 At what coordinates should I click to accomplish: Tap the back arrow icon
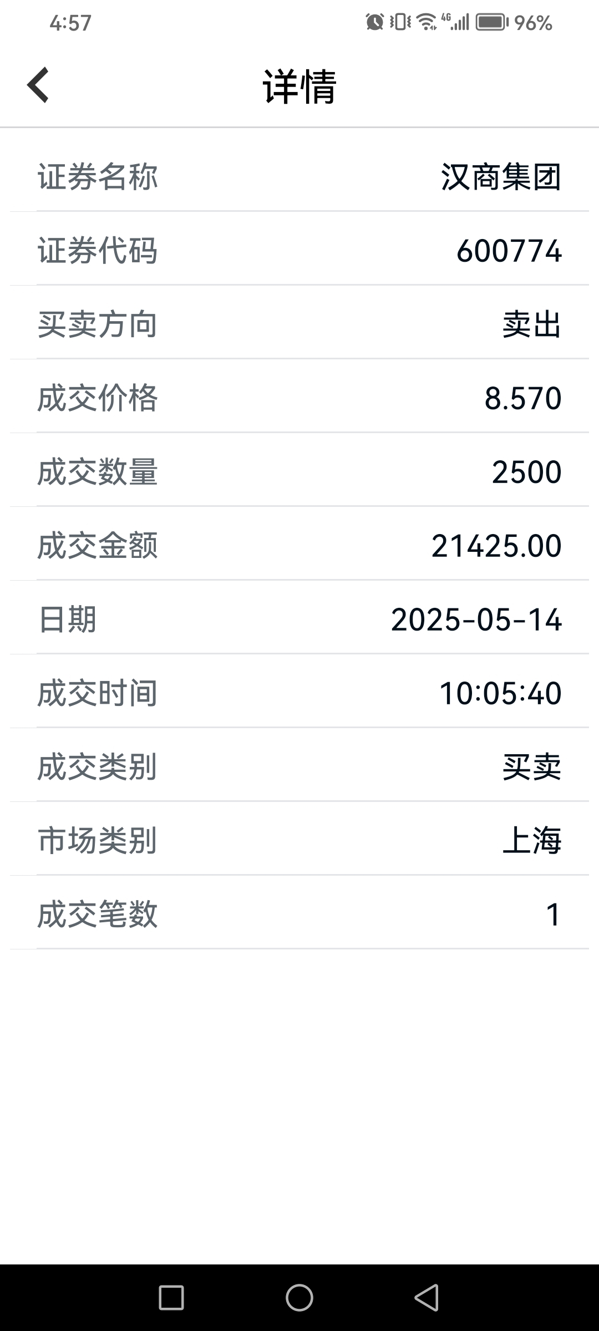point(38,85)
